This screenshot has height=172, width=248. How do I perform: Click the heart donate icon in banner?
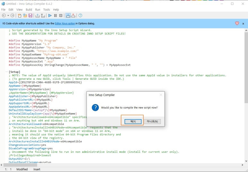pos(237,23)
